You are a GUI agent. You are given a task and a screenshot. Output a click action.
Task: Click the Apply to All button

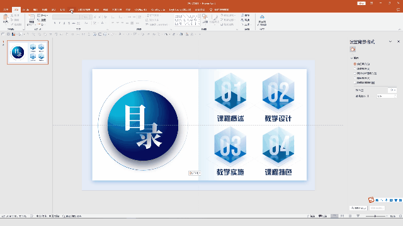coord(358,208)
